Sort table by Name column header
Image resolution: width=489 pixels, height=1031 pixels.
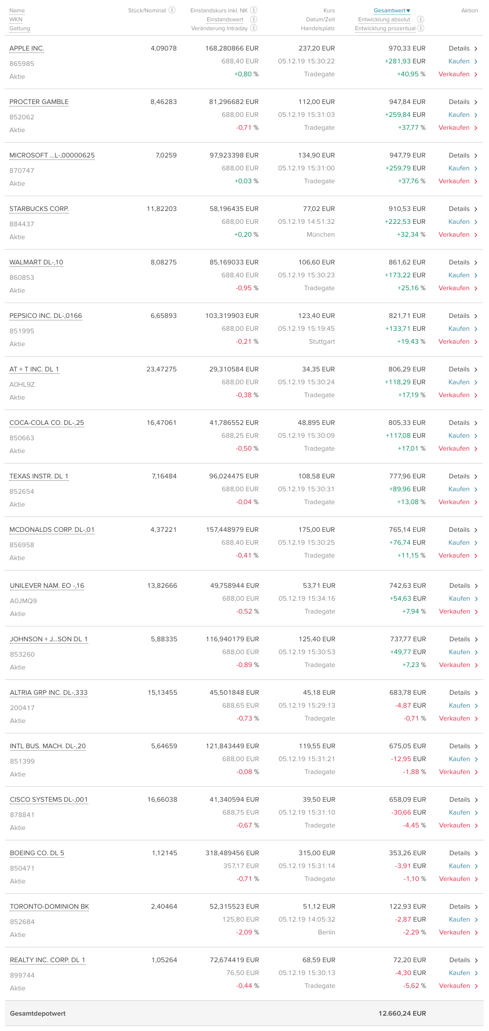click(17, 10)
